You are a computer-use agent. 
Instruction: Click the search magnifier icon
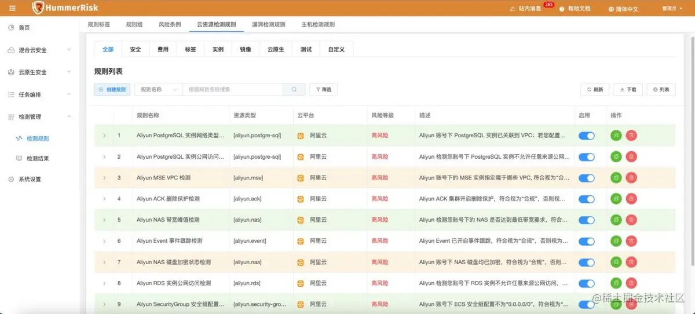[x=294, y=89]
